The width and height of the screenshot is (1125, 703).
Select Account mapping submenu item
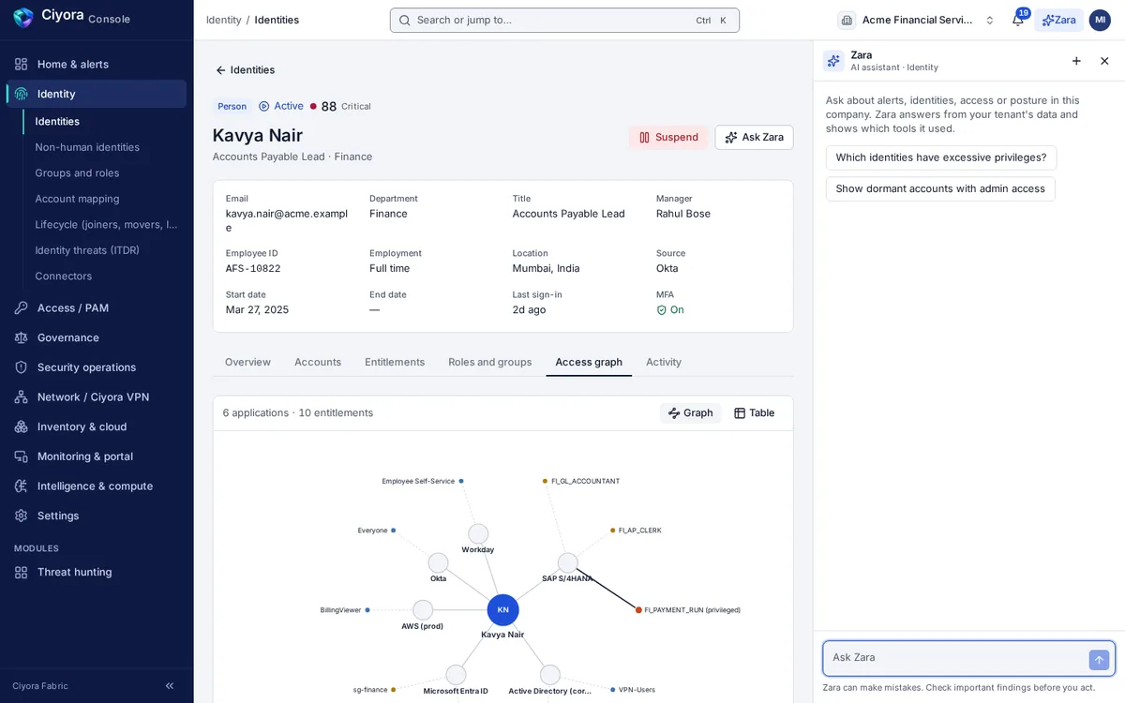(105, 199)
